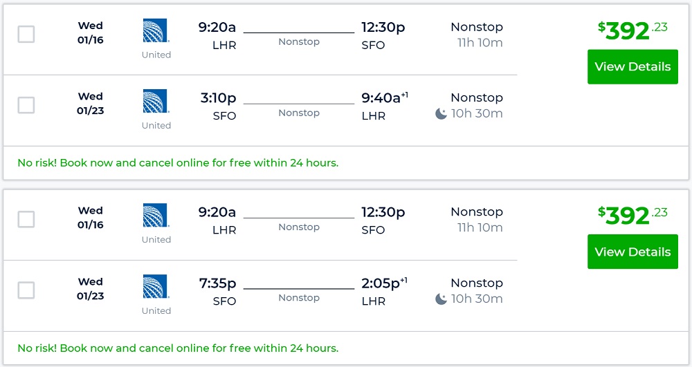The height and width of the screenshot is (367, 692).
Task: Click free cancellation notice on second card
Action: [x=178, y=348]
